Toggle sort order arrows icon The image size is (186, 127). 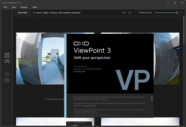click(x=130, y=13)
